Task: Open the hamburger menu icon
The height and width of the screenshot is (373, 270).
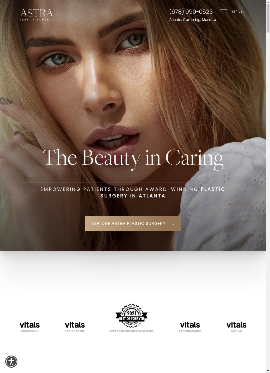Action: coord(223,12)
